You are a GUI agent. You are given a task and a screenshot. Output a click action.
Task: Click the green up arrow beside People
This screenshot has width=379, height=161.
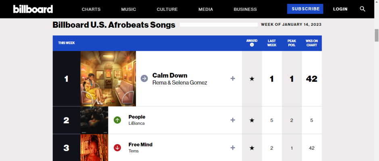coord(117,120)
